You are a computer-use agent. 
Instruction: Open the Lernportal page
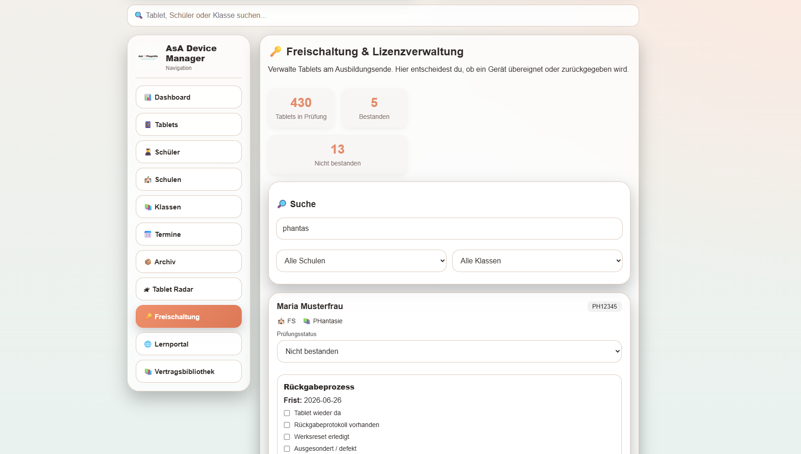click(188, 344)
